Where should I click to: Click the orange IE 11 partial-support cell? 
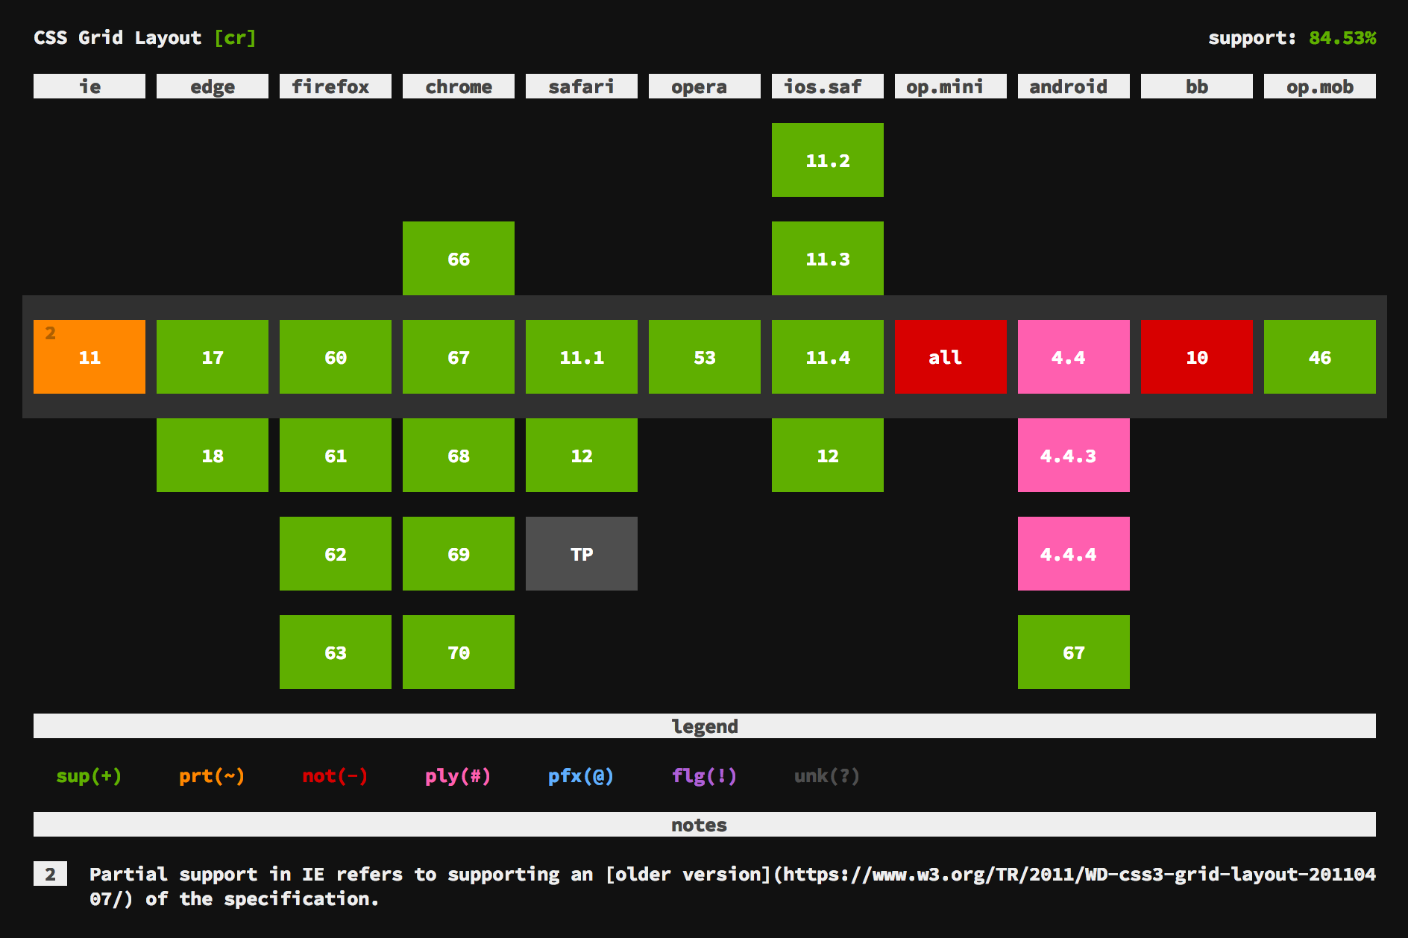point(89,356)
